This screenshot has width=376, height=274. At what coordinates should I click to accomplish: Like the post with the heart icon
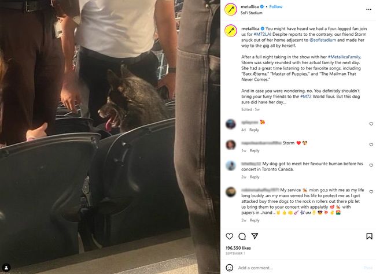click(230, 236)
